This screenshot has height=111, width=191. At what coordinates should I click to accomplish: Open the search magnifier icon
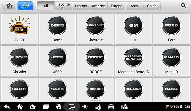tap(184, 6)
